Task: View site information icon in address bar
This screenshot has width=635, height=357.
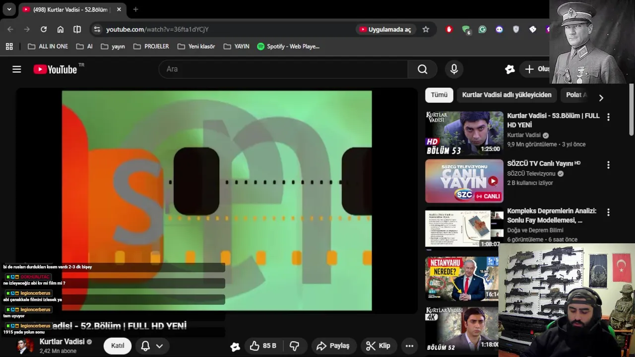Action: [97, 29]
